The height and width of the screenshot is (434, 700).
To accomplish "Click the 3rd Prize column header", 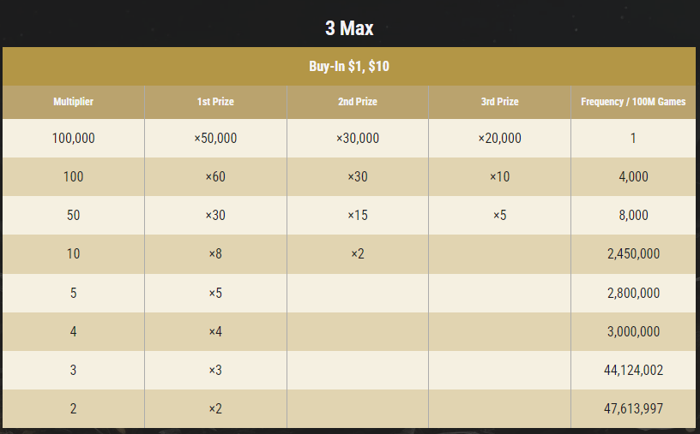I will (499, 102).
